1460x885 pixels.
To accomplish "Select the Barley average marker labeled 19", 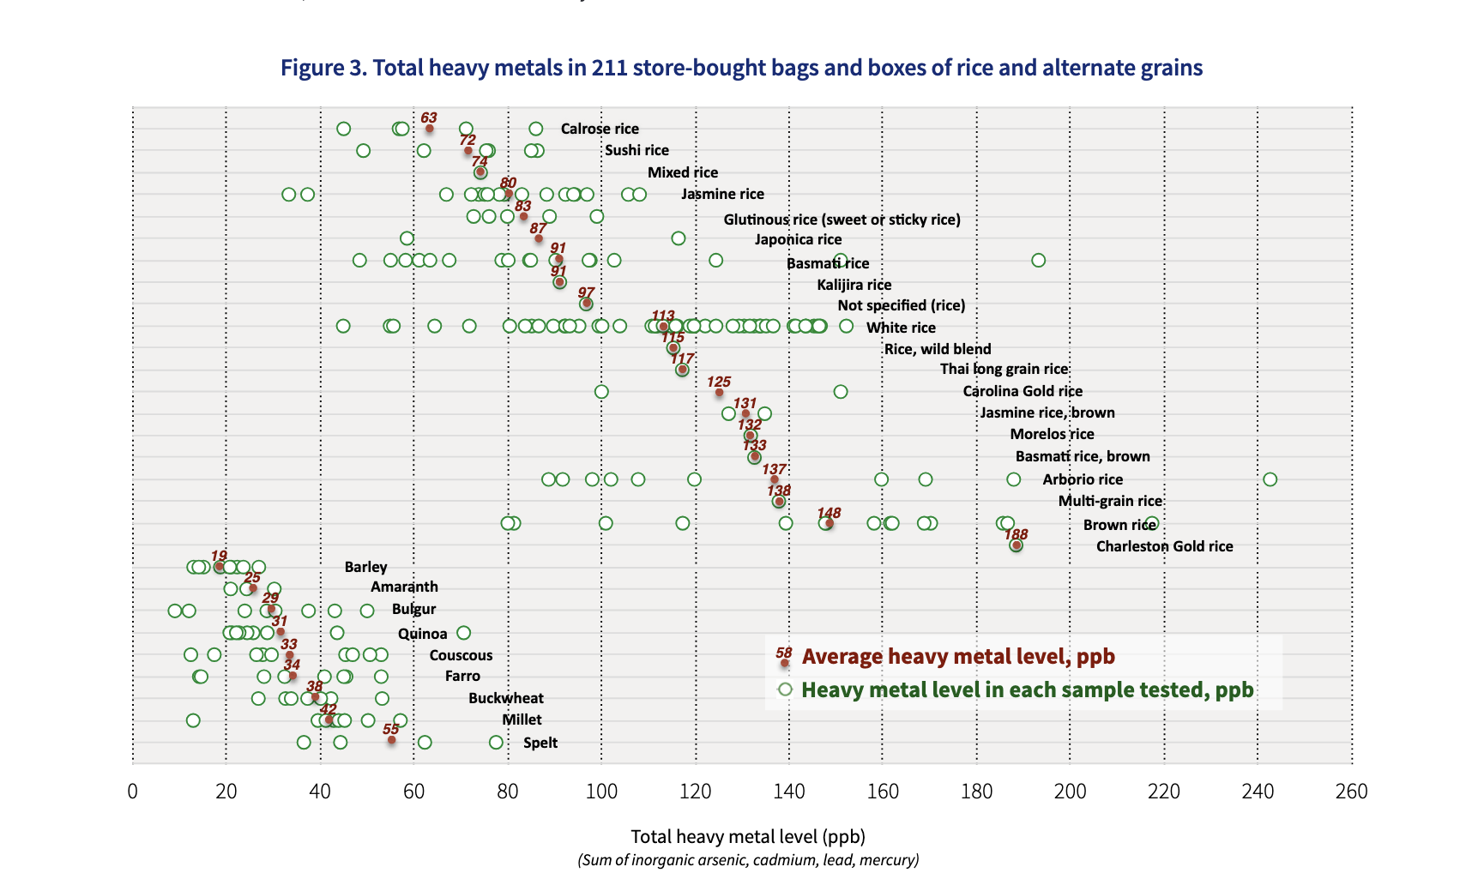I will click(220, 567).
